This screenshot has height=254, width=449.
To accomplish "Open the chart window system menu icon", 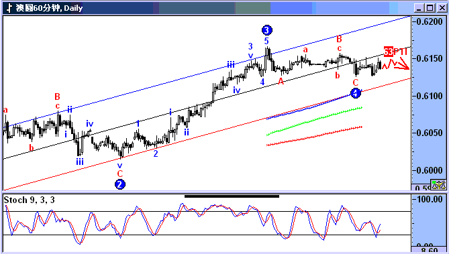I will coord(9,8).
